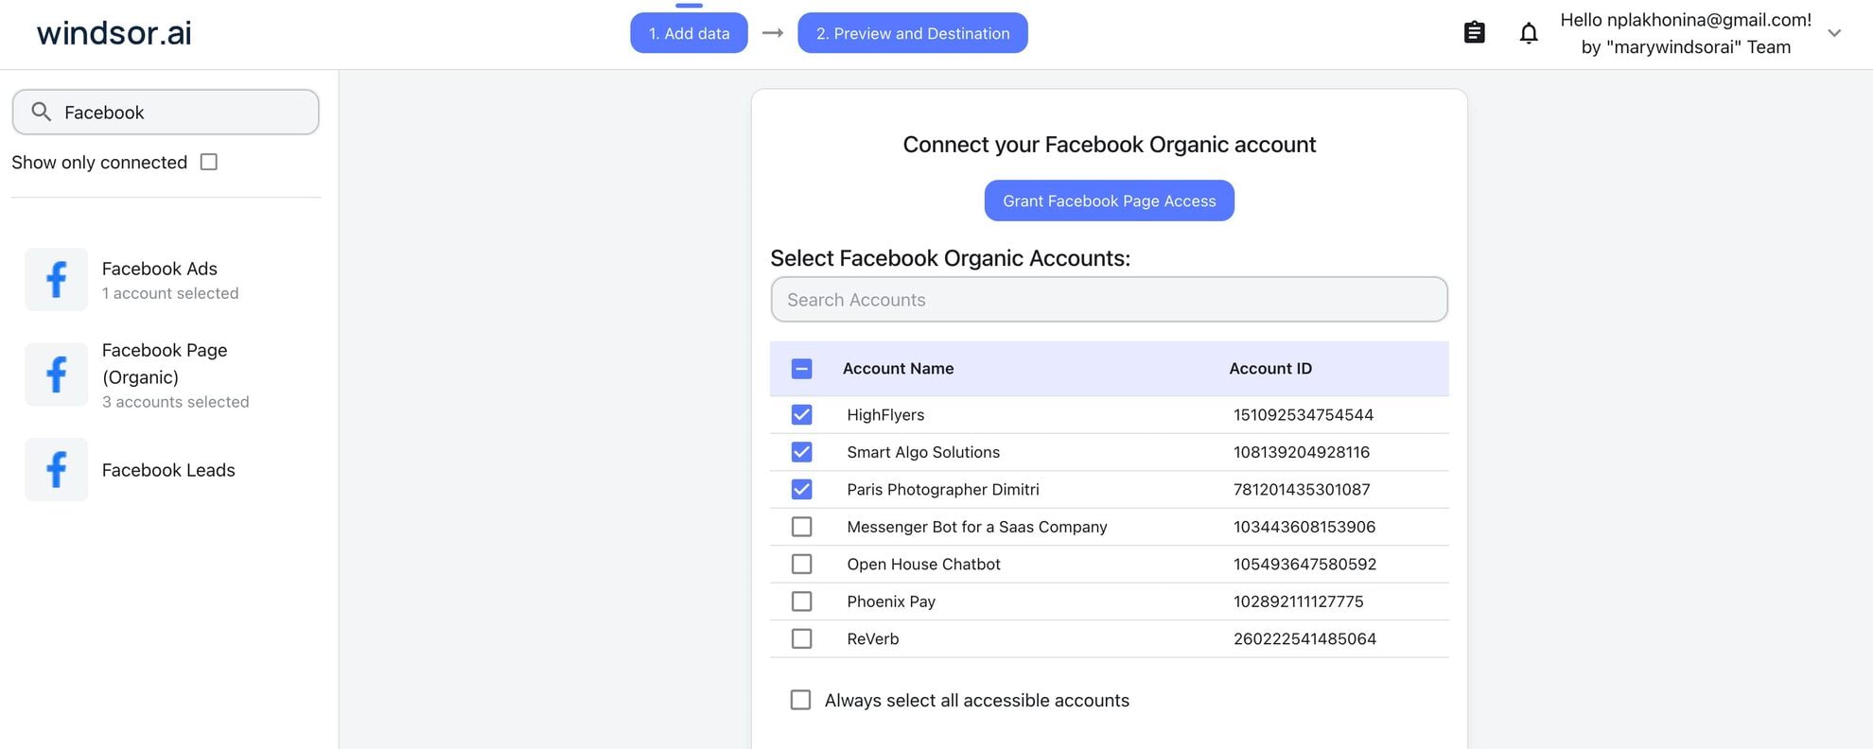Enable Always select all accessible accounts
Screen dimensions: 1873x749
[800, 700]
